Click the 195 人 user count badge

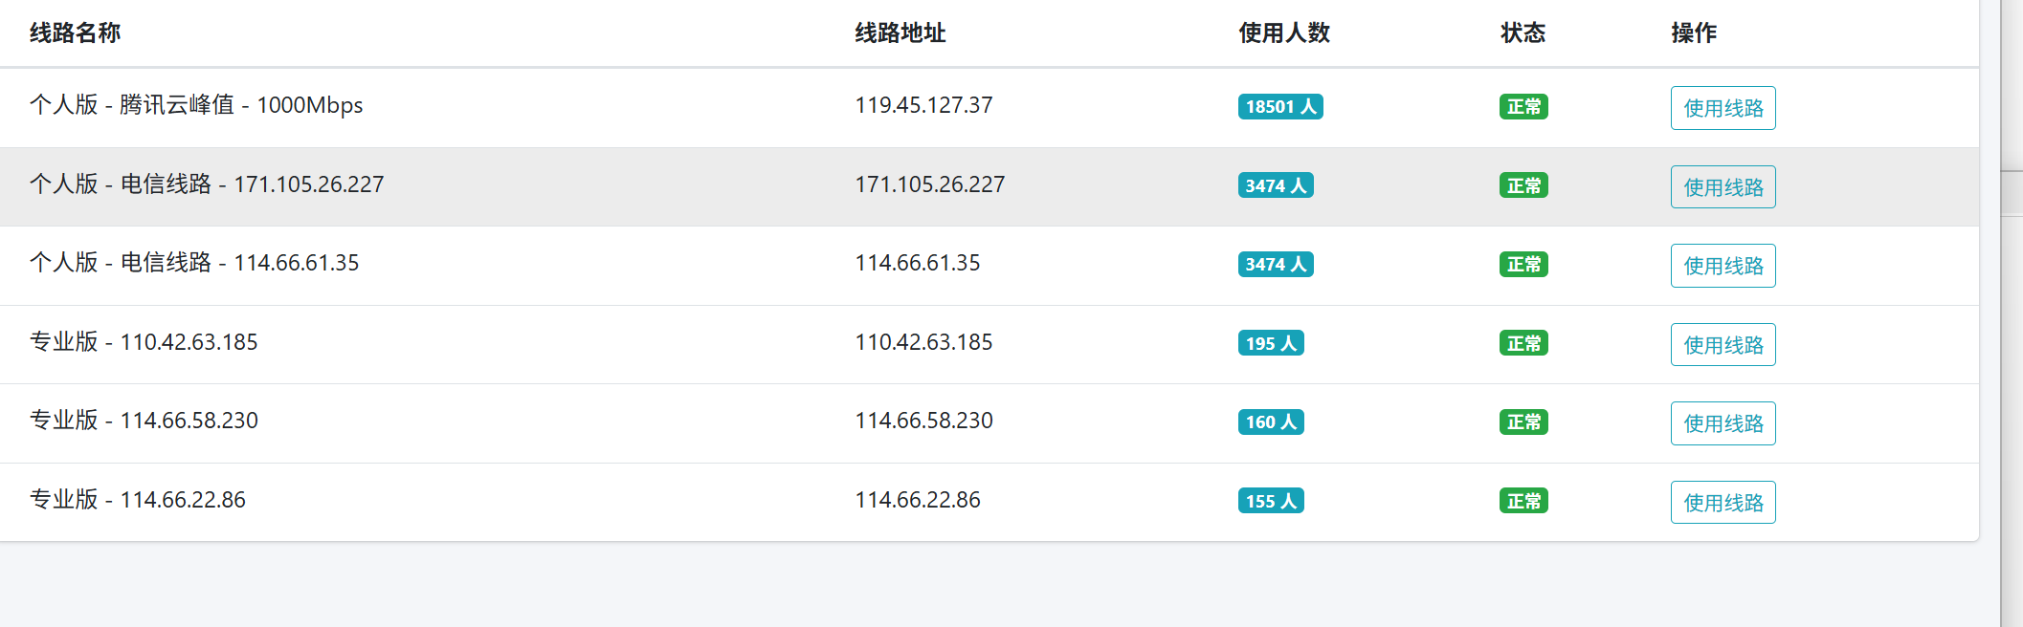(1271, 343)
